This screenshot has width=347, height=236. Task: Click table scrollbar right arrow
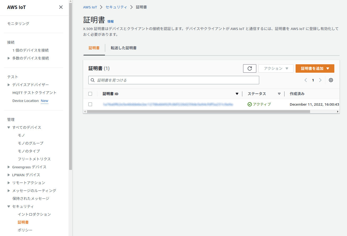(338, 112)
